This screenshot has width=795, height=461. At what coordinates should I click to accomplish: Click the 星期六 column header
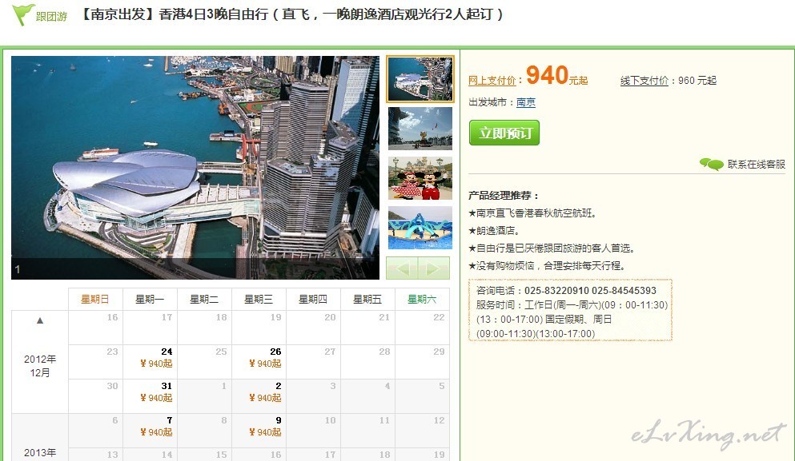423,299
